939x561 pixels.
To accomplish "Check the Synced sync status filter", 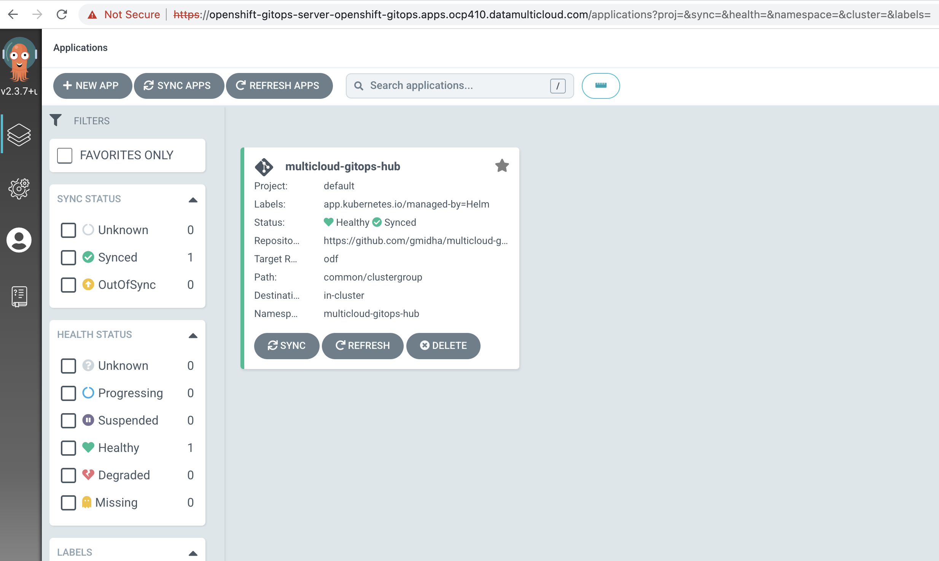I will [x=68, y=257].
